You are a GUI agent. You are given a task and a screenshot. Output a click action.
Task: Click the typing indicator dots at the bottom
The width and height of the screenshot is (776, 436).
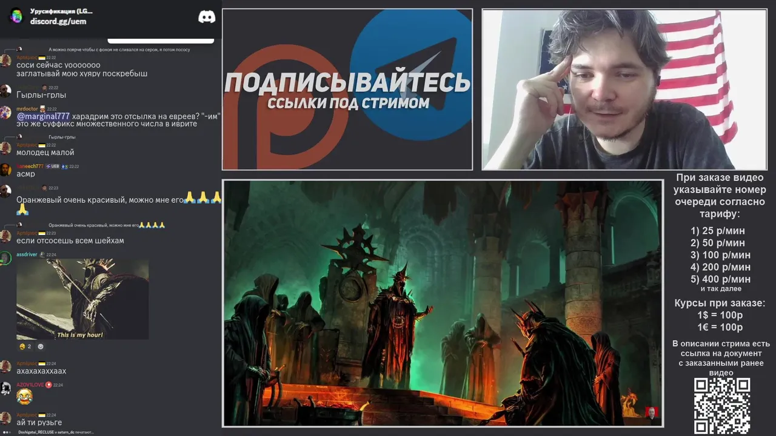(7, 432)
